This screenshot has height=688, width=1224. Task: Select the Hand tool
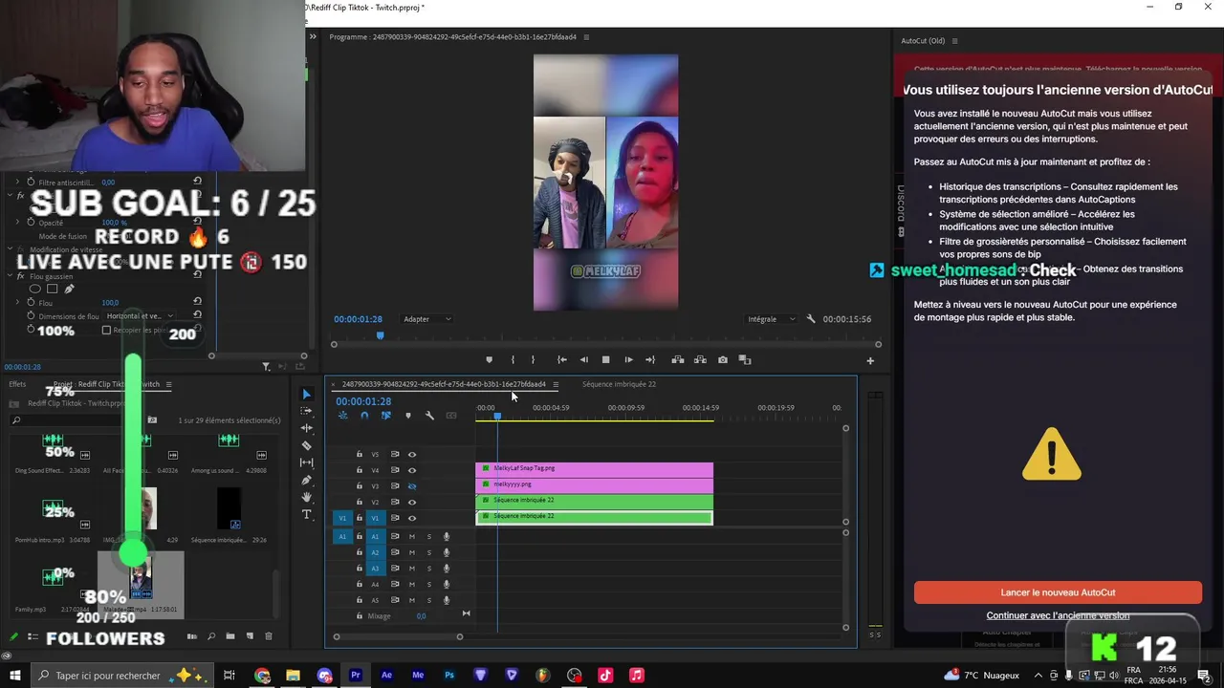[x=306, y=497]
